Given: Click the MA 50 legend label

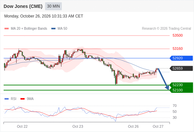Looking at the screenshot, I should pos(62,29).
